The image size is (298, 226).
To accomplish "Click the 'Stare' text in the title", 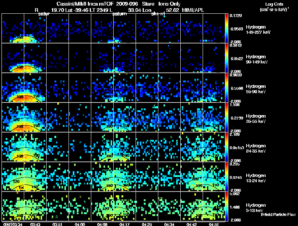I will [148, 4].
